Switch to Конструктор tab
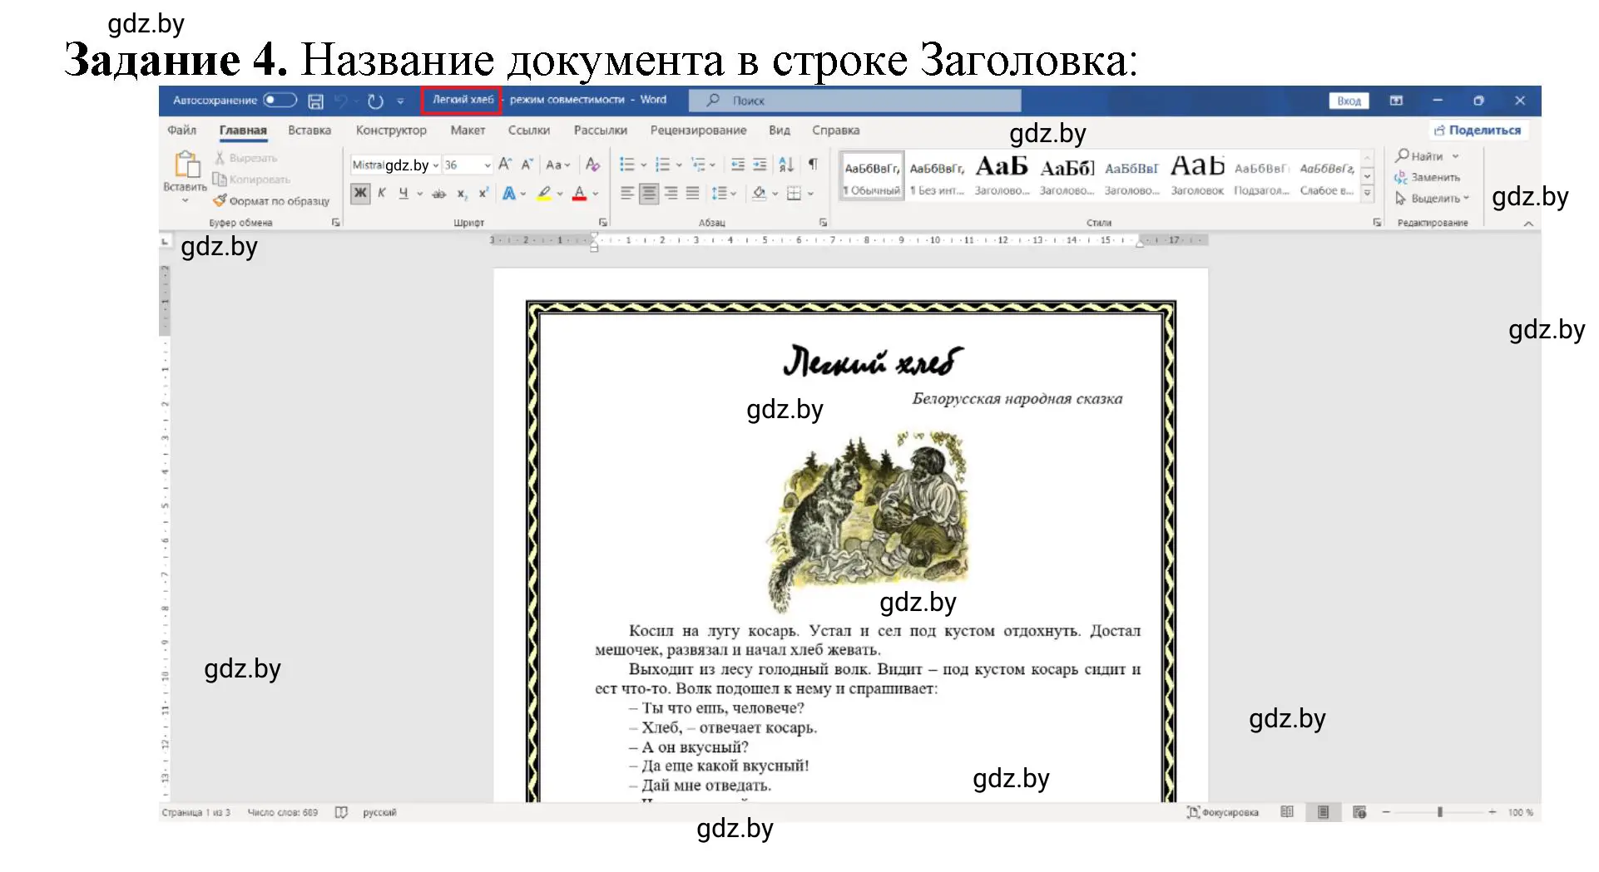The width and height of the screenshot is (1599, 872). pyautogui.click(x=391, y=131)
